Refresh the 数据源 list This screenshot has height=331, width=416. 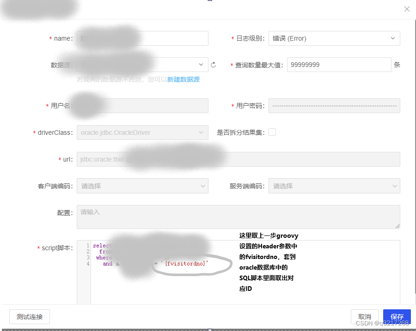213,65
